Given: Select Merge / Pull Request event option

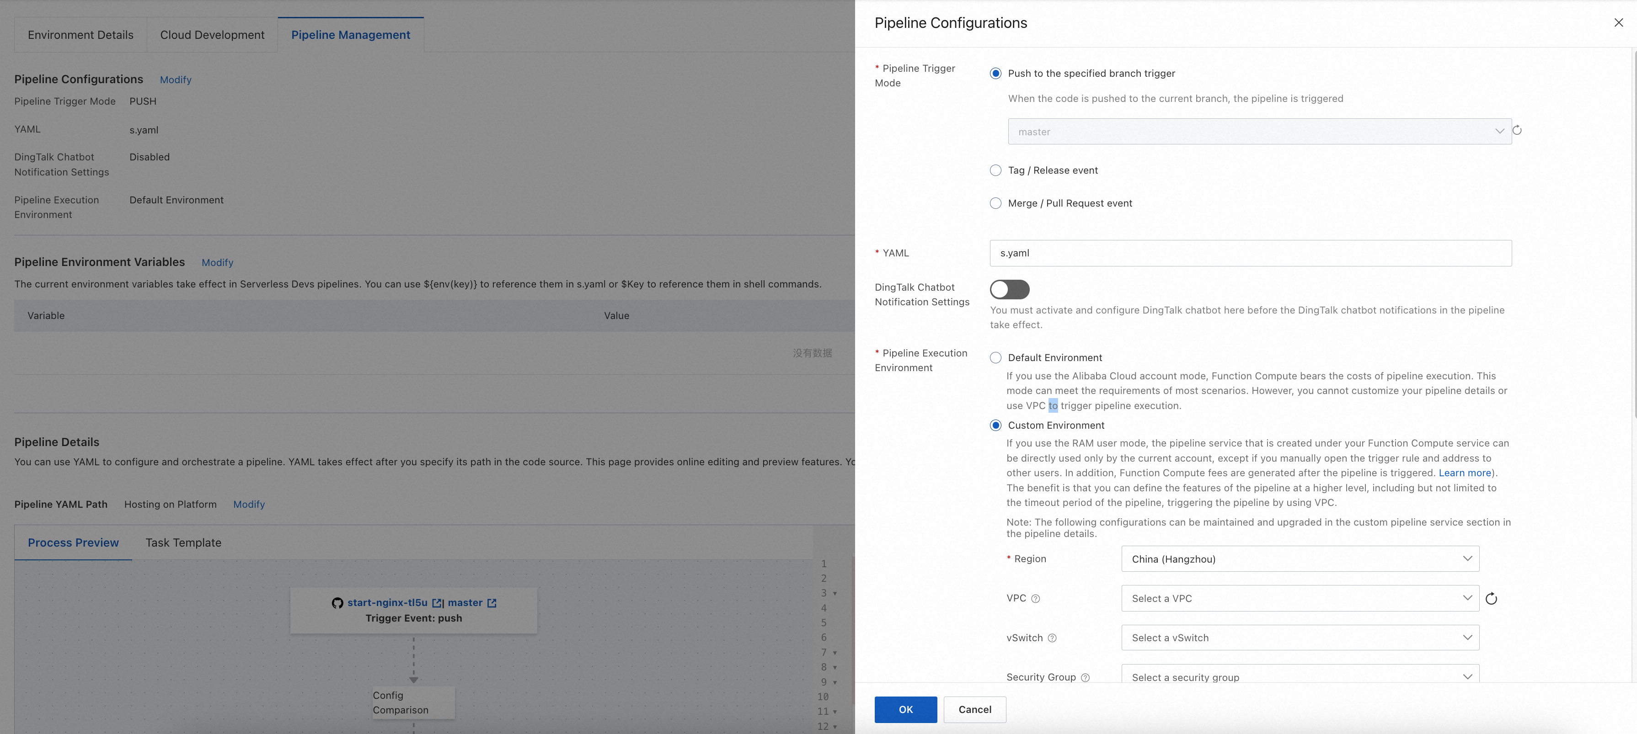Looking at the screenshot, I should point(996,203).
